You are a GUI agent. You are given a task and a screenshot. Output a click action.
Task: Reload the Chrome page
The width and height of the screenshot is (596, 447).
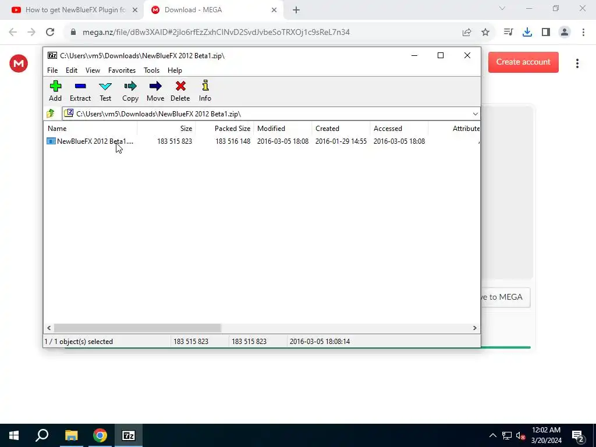click(50, 32)
